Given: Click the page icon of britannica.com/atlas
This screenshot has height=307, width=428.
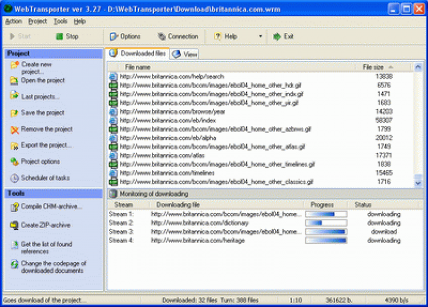Looking at the screenshot, I should point(113,155).
